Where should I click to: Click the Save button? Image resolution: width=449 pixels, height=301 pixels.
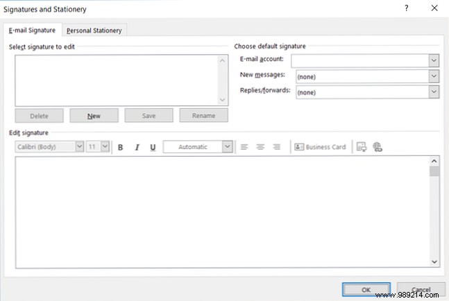(149, 116)
